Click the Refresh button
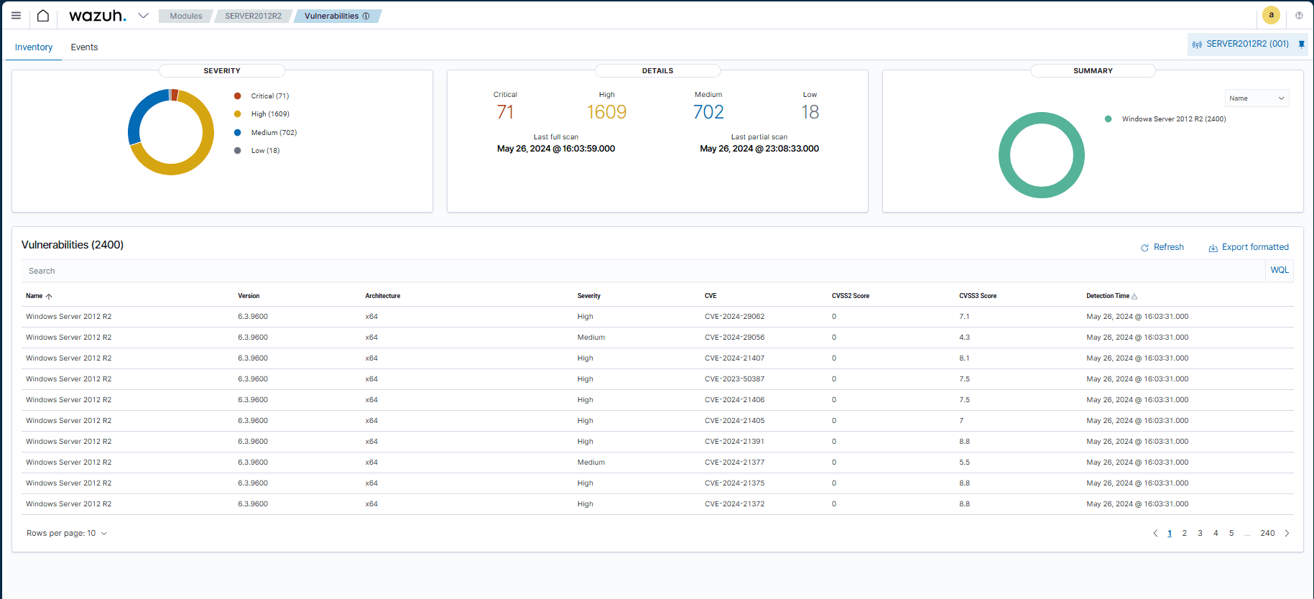 1162,247
